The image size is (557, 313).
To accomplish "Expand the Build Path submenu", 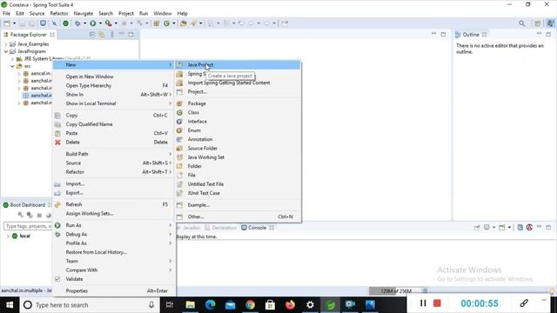I will pyautogui.click(x=114, y=154).
